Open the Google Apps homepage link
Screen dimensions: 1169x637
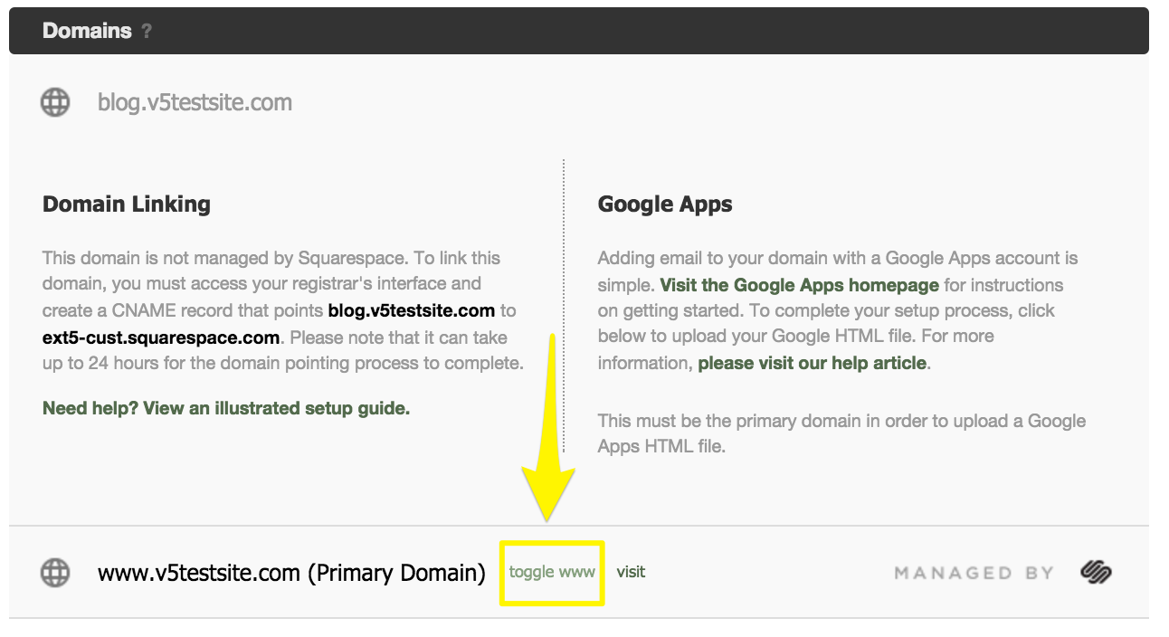point(800,285)
